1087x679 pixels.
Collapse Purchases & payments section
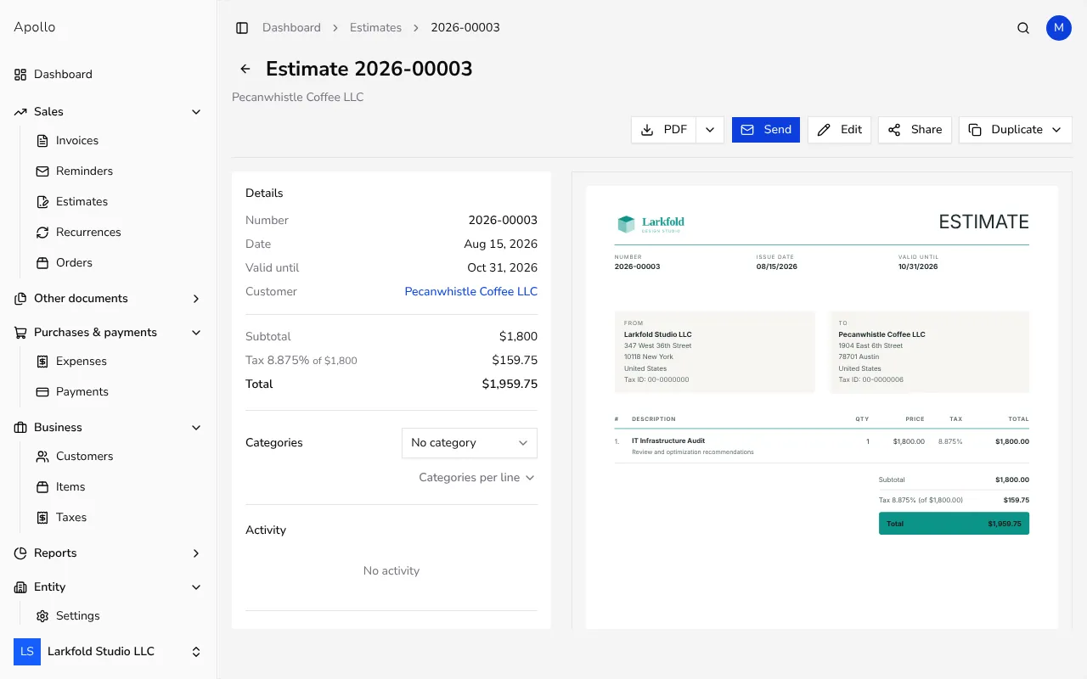click(108, 333)
